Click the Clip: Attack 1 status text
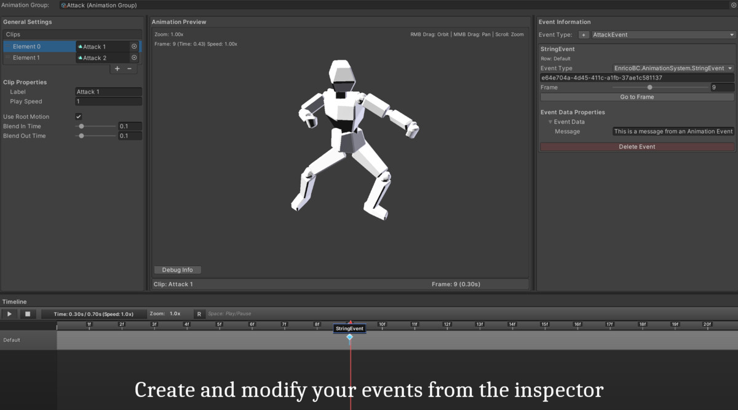 point(173,284)
